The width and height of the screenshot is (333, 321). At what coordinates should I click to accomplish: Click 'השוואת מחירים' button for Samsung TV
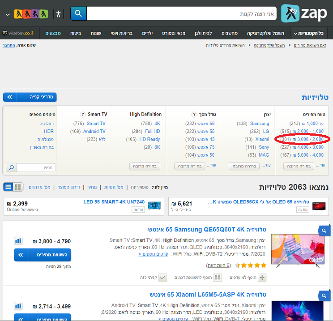pyautogui.click(x=43, y=255)
